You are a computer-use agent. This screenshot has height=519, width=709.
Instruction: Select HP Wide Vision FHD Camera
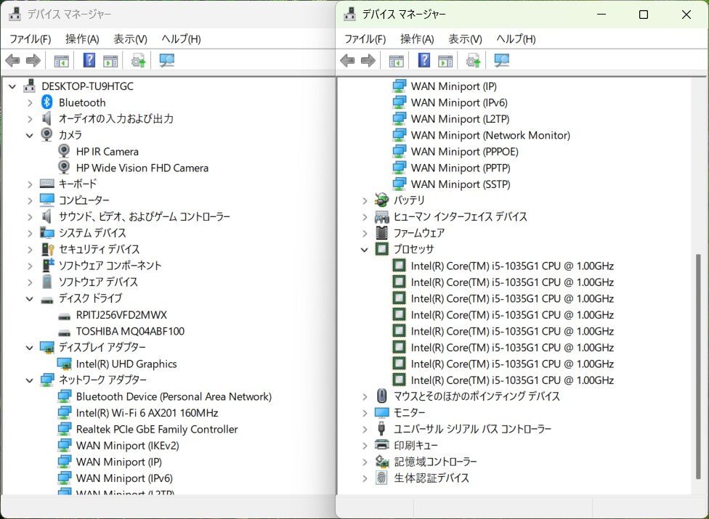142,168
